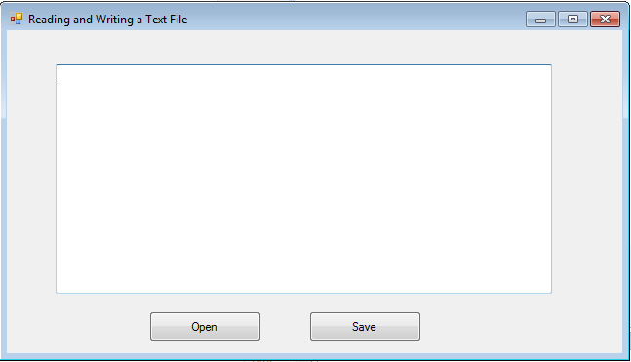Select the title bar text area
631x362 pixels.
108,20
